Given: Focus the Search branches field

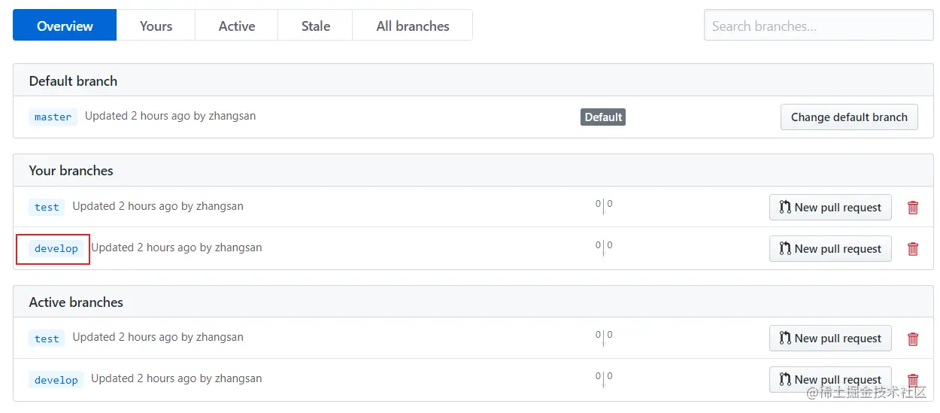Looking at the screenshot, I should coord(818,26).
